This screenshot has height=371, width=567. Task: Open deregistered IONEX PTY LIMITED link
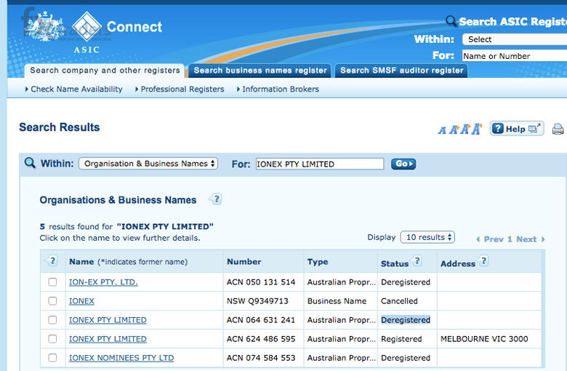[108, 320]
